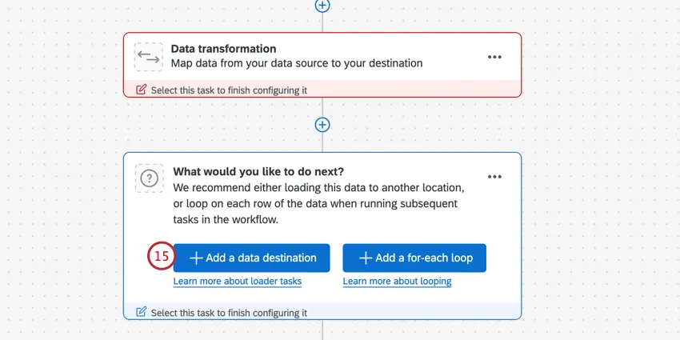Click the step 15 circle marker
680x340 pixels.
pyautogui.click(x=161, y=257)
